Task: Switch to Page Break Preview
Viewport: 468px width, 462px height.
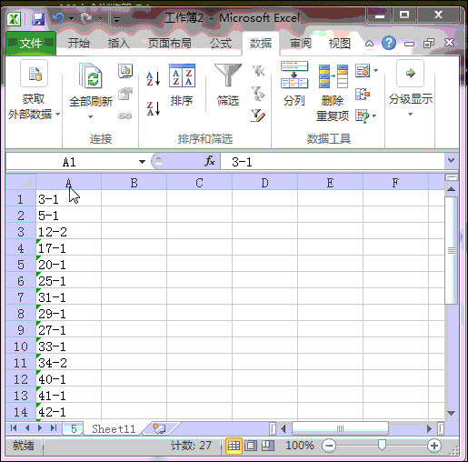Action: click(x=268, y=446)
